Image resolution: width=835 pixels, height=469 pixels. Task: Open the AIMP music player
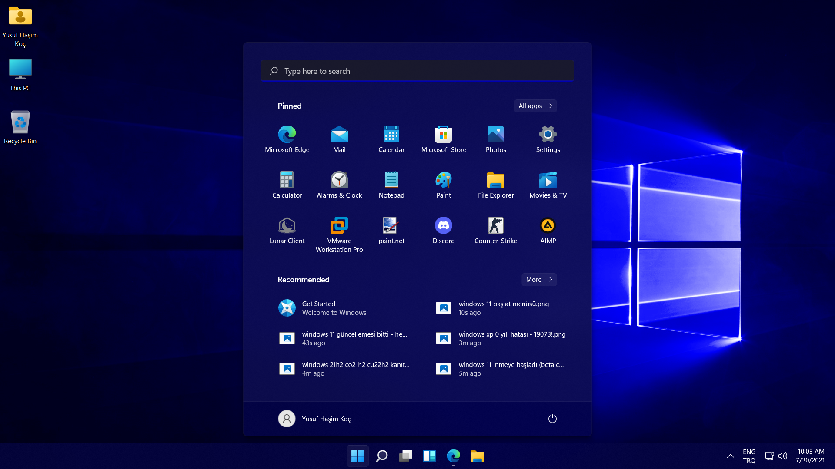pos(548,230)
